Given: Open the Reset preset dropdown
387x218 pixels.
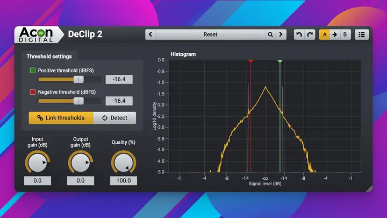Looking at the screenshot, I should (210, 34).
